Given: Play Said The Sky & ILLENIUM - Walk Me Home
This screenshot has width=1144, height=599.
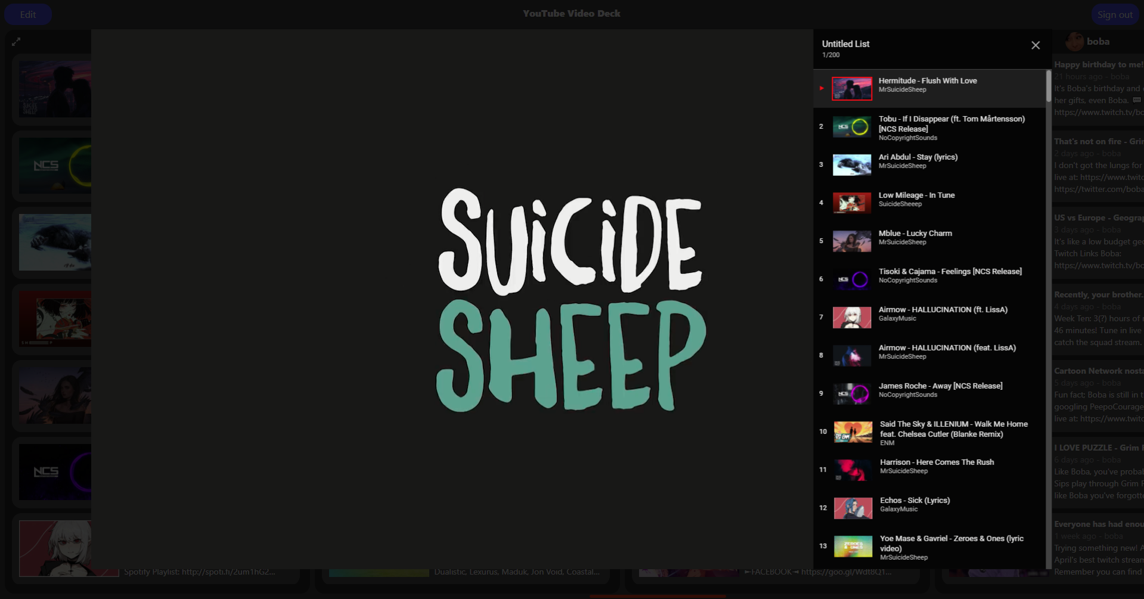Looking at the screenshot, I should (929, 432).
